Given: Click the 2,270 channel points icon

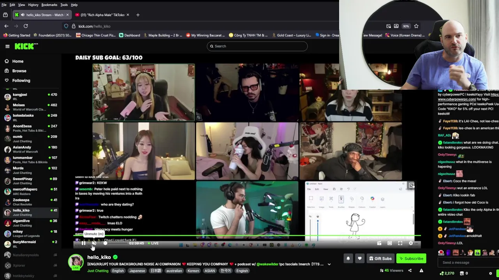Looking at the screenshot, I should click(x=442, y=273).
